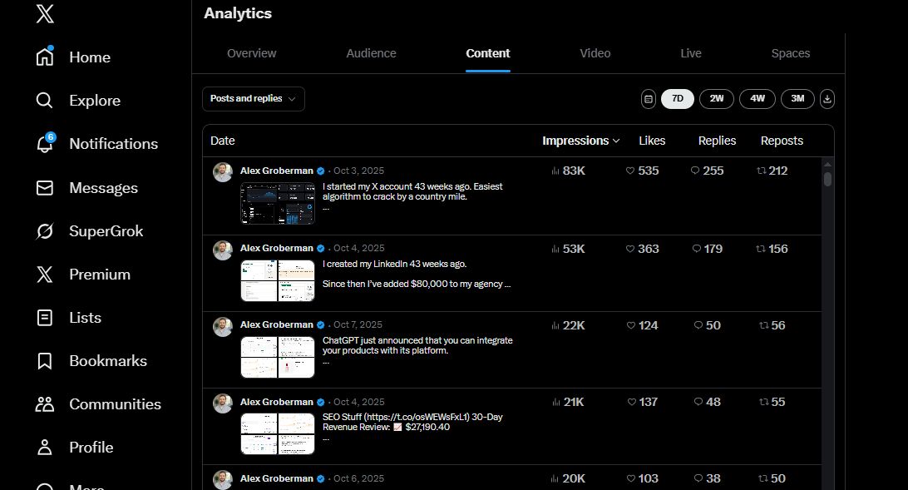Click the 21K impressions value

tap(574, 402)
